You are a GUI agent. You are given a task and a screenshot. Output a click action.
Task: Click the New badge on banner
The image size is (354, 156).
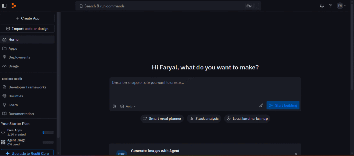coord(121,154)
